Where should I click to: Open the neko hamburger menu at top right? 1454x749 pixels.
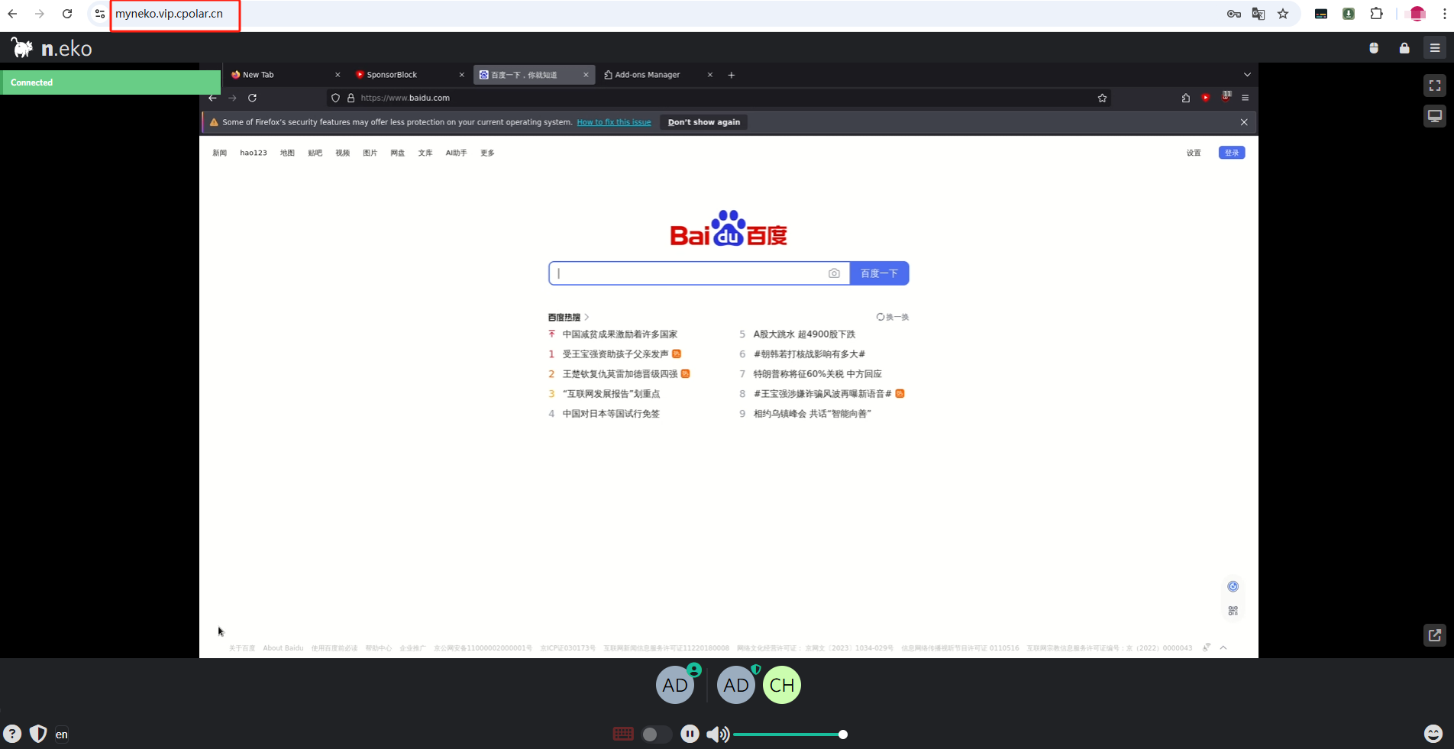point(1435,47)
